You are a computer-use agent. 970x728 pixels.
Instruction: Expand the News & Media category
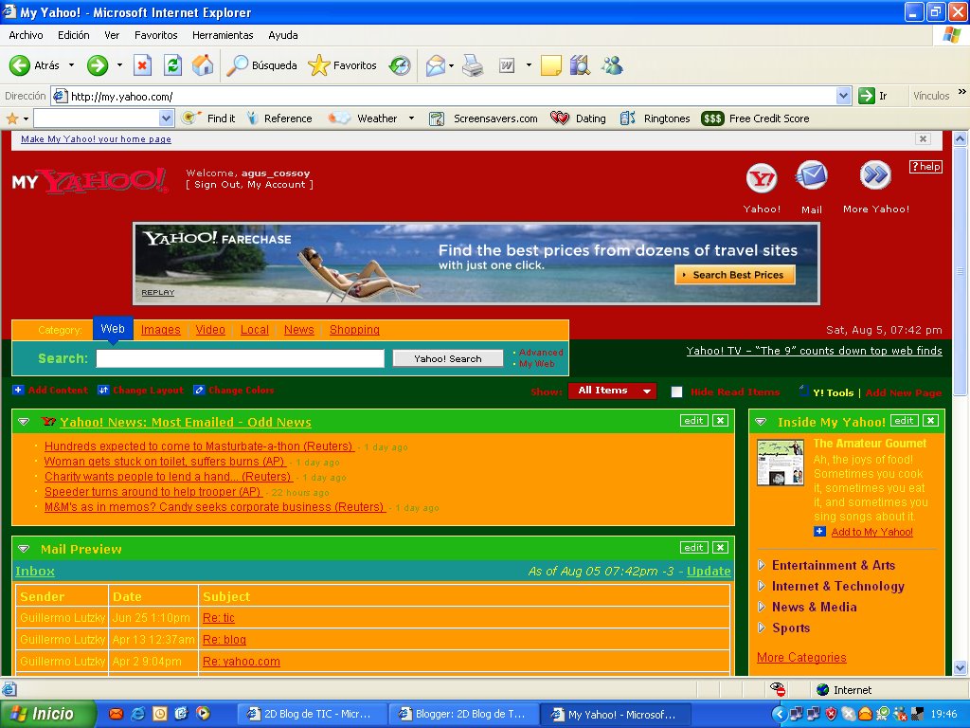762,607
